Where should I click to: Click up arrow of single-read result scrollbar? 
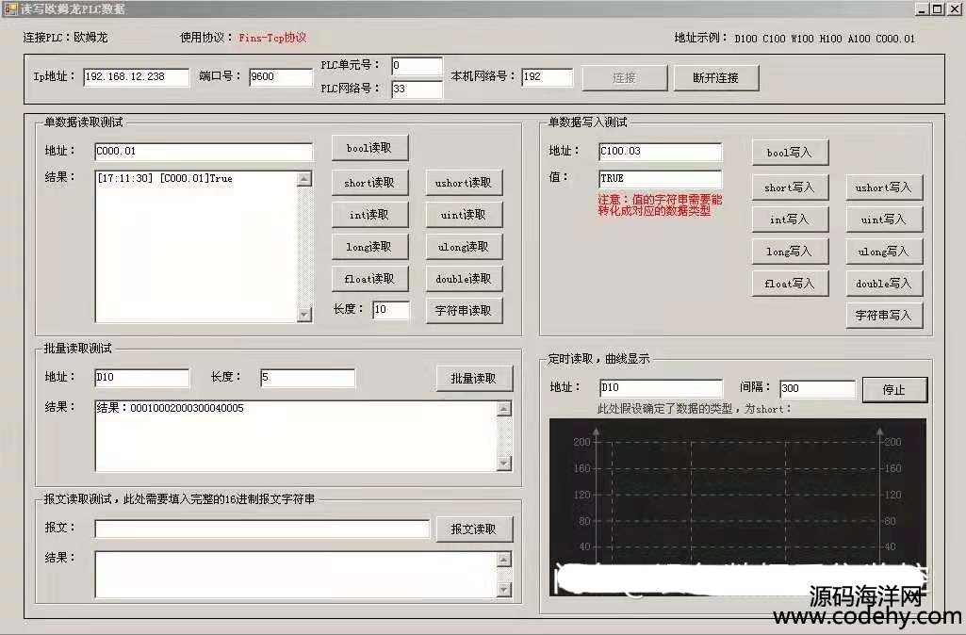304,179
